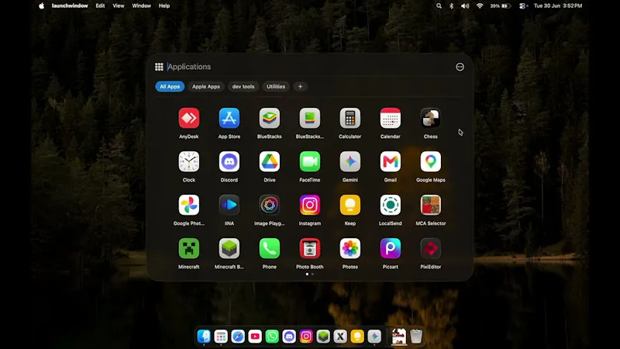Click the battery status showing 39%

501,5
